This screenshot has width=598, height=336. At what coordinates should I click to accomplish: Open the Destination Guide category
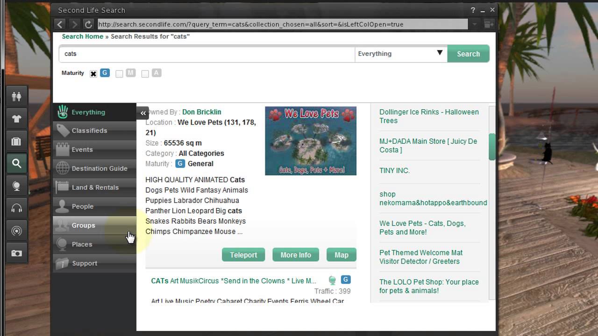point(94,168)
